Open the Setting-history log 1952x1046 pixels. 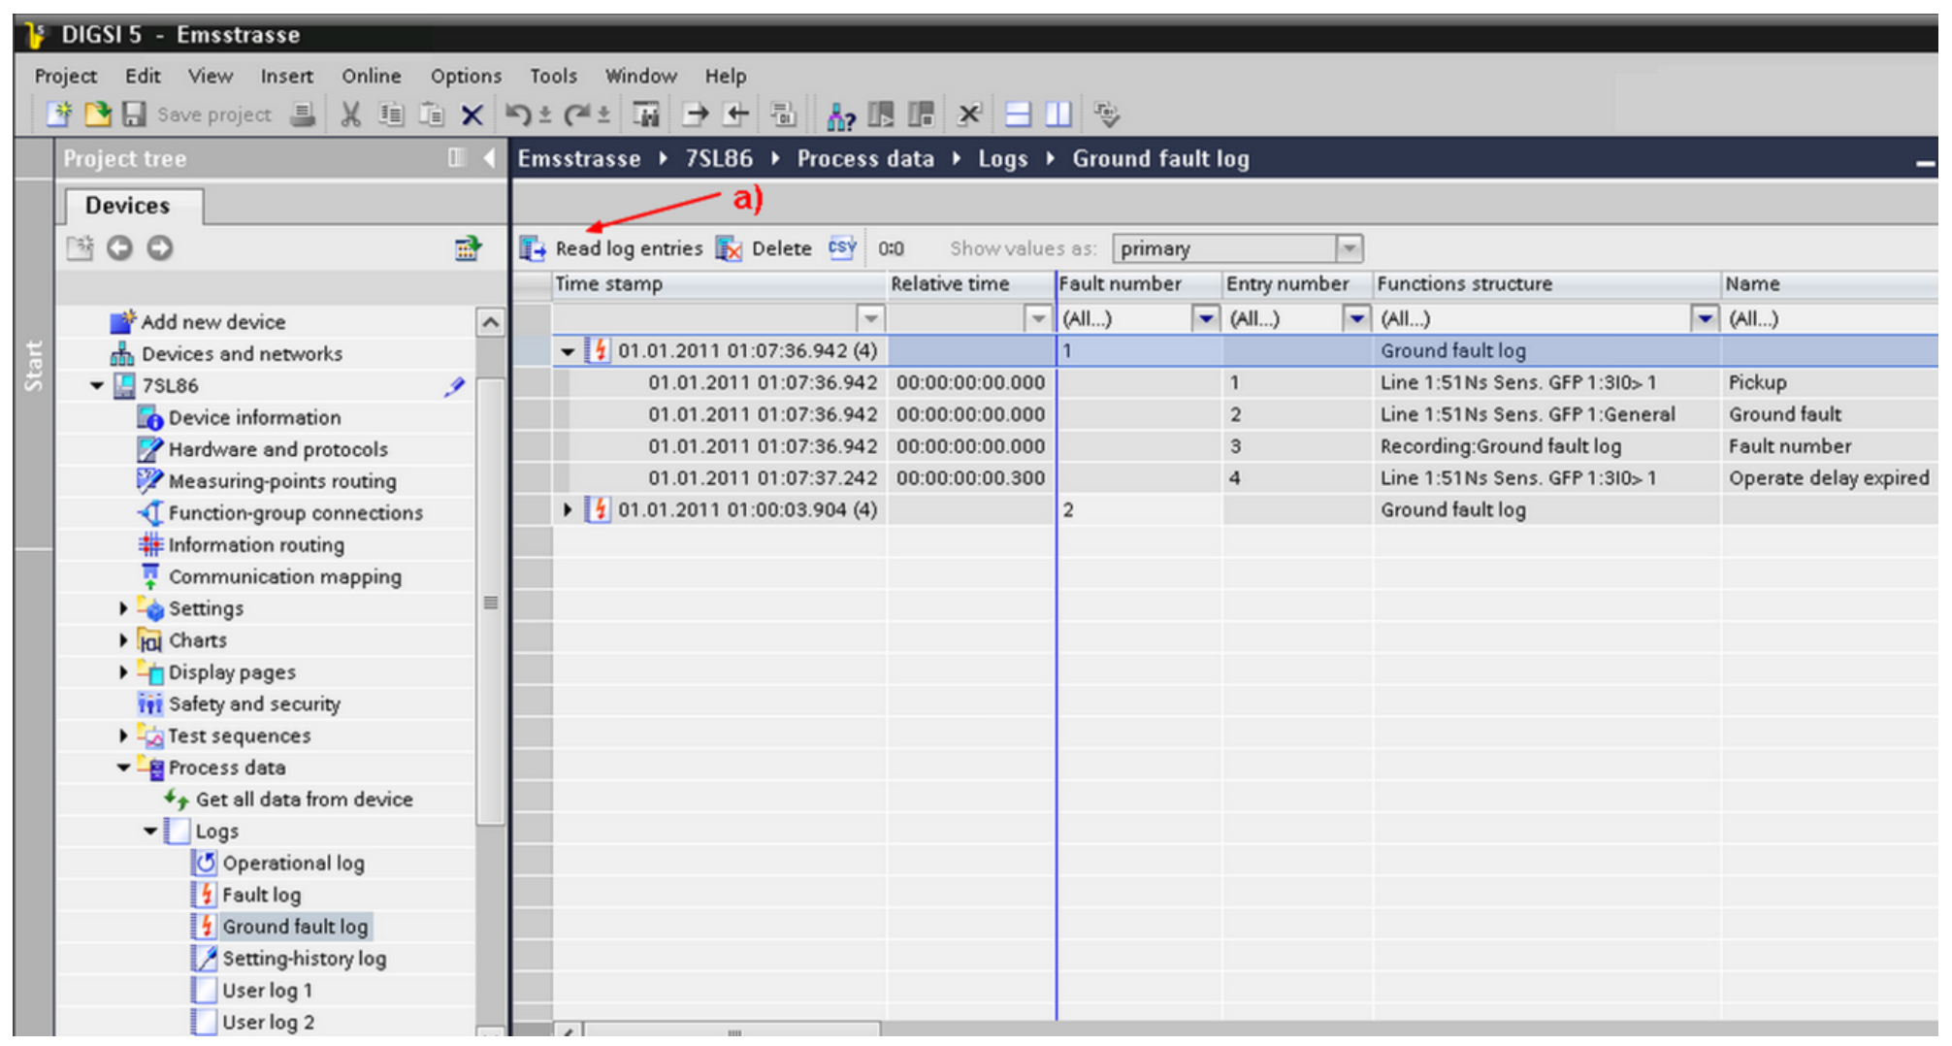(x=304, y=959)
